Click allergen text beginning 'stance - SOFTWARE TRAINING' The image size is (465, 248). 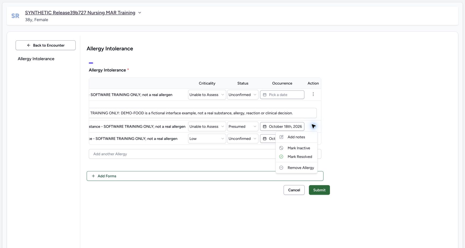coord(137,127)
